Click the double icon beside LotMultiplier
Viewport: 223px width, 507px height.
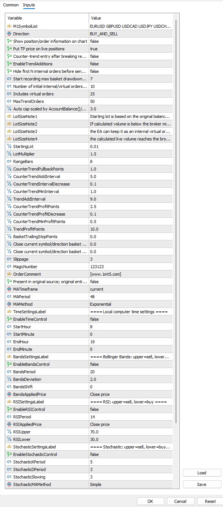[x=9, y=154]
